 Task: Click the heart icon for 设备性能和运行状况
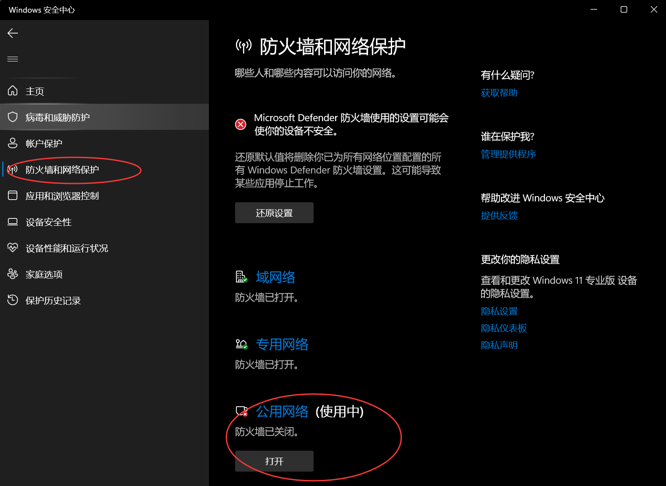(x=13, y=248)
